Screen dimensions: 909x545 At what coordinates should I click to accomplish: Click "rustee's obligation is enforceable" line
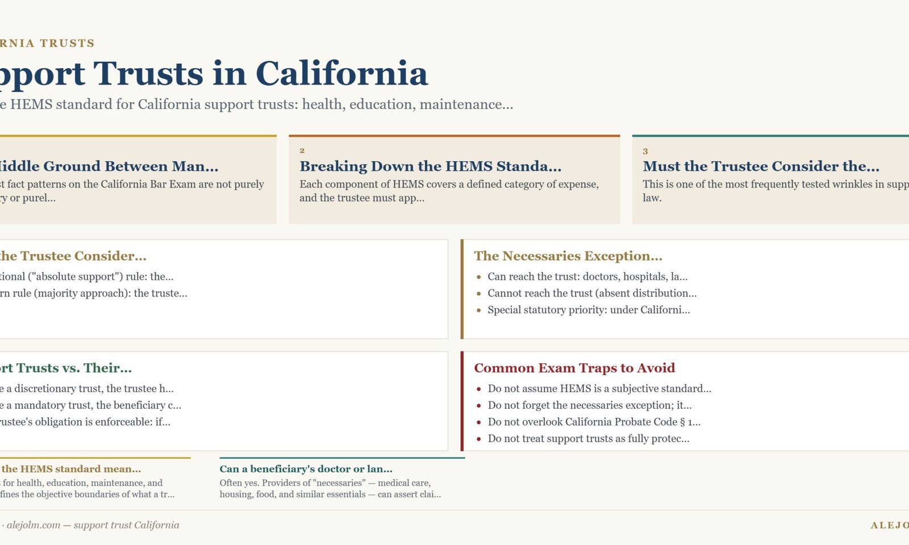(x=85, y=421)
